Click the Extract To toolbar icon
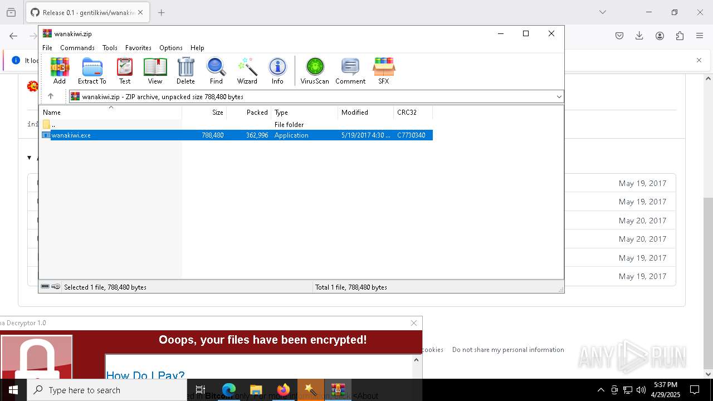Viewport: 713px width, 401px height. (92, 71)
